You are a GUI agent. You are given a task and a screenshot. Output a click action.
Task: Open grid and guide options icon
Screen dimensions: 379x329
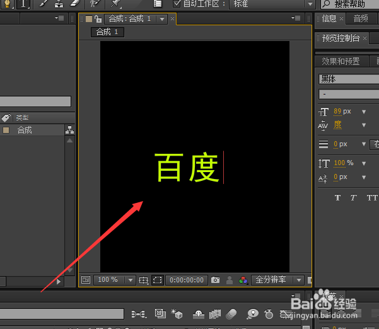[143, 280]
